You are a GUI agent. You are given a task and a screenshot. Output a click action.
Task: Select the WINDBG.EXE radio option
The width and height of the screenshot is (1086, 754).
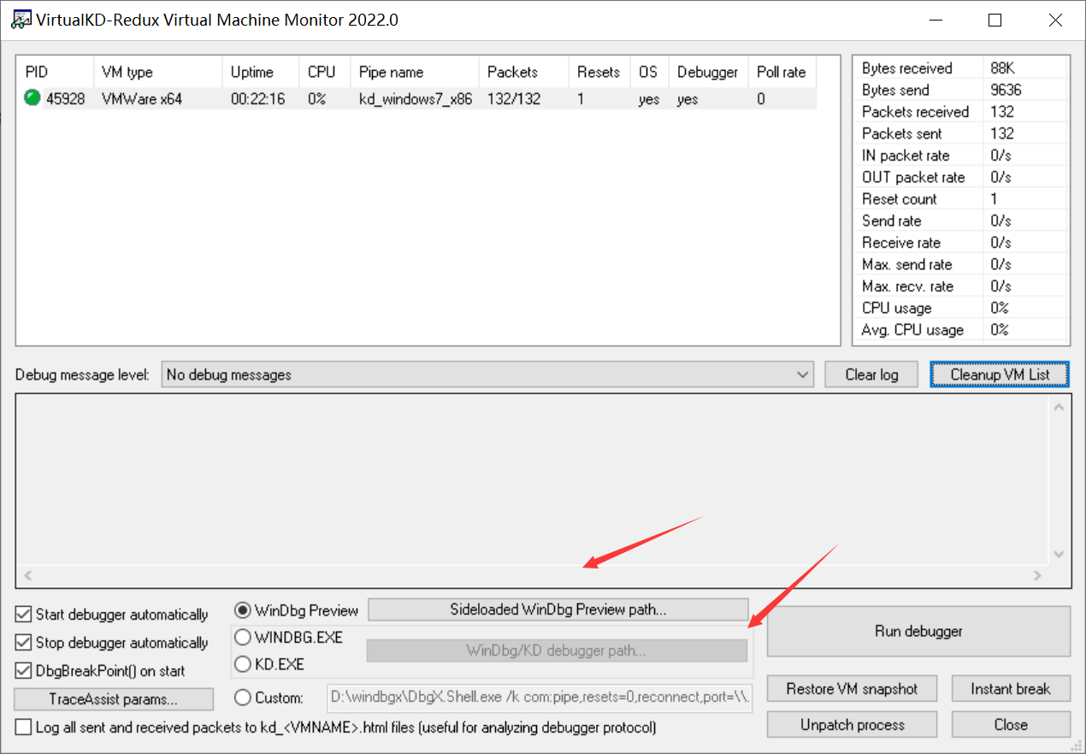[x=243, y=637]
